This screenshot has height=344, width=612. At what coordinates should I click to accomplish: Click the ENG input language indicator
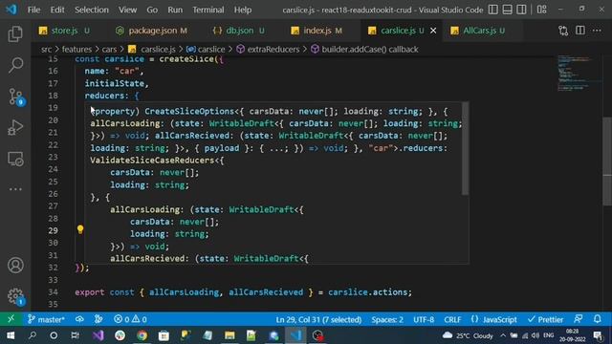click(548, 335)
